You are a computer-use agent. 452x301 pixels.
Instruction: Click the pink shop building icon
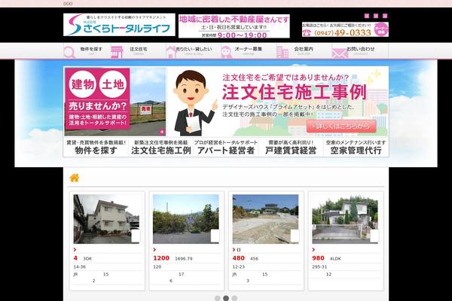point(117,53)
